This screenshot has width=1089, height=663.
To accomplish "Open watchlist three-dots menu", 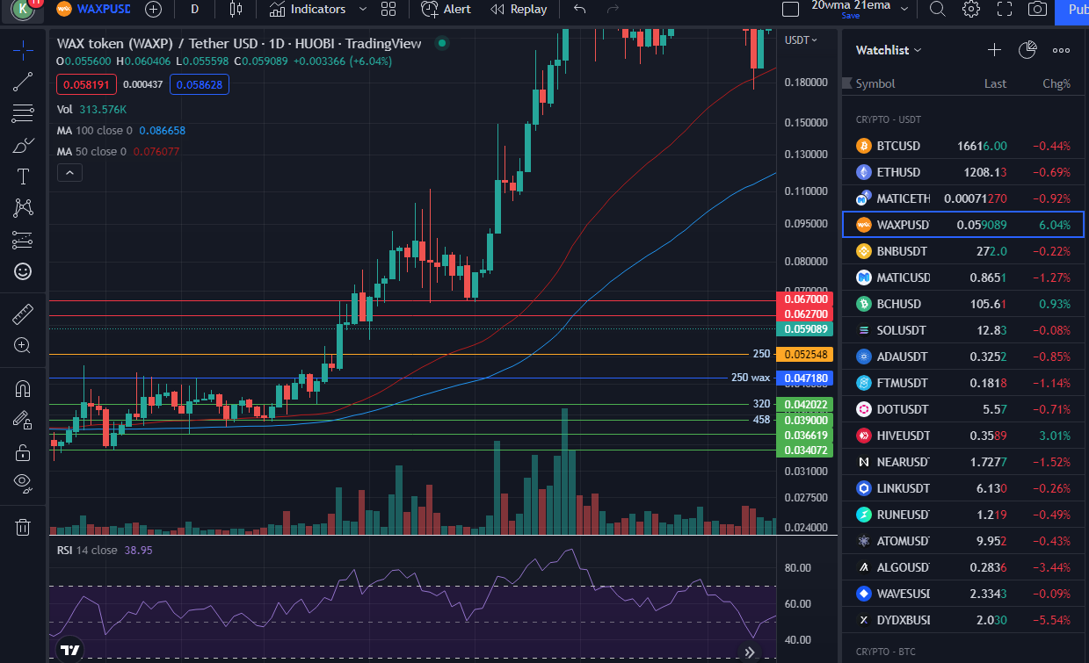I will pos(1061,50).
